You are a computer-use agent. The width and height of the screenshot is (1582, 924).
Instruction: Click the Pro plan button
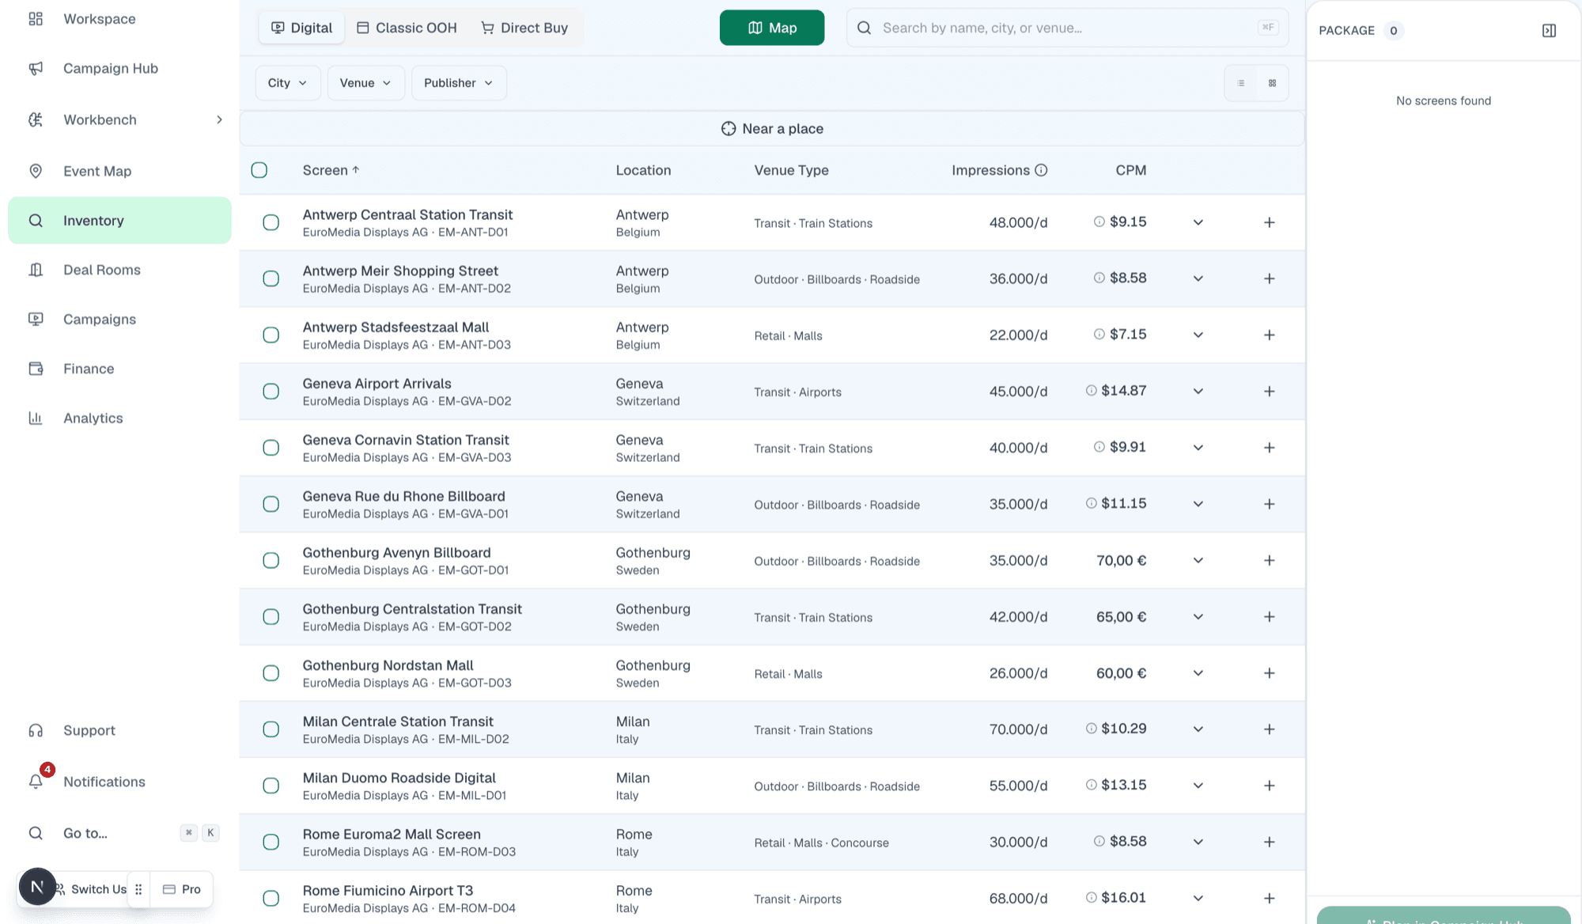click(182, 889)
